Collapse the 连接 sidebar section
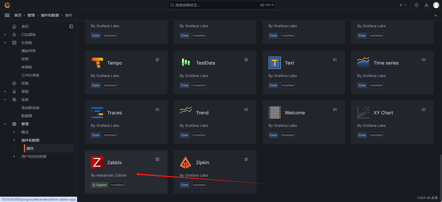The width and height of the screenshot is (442, 202). coord(5,100)
